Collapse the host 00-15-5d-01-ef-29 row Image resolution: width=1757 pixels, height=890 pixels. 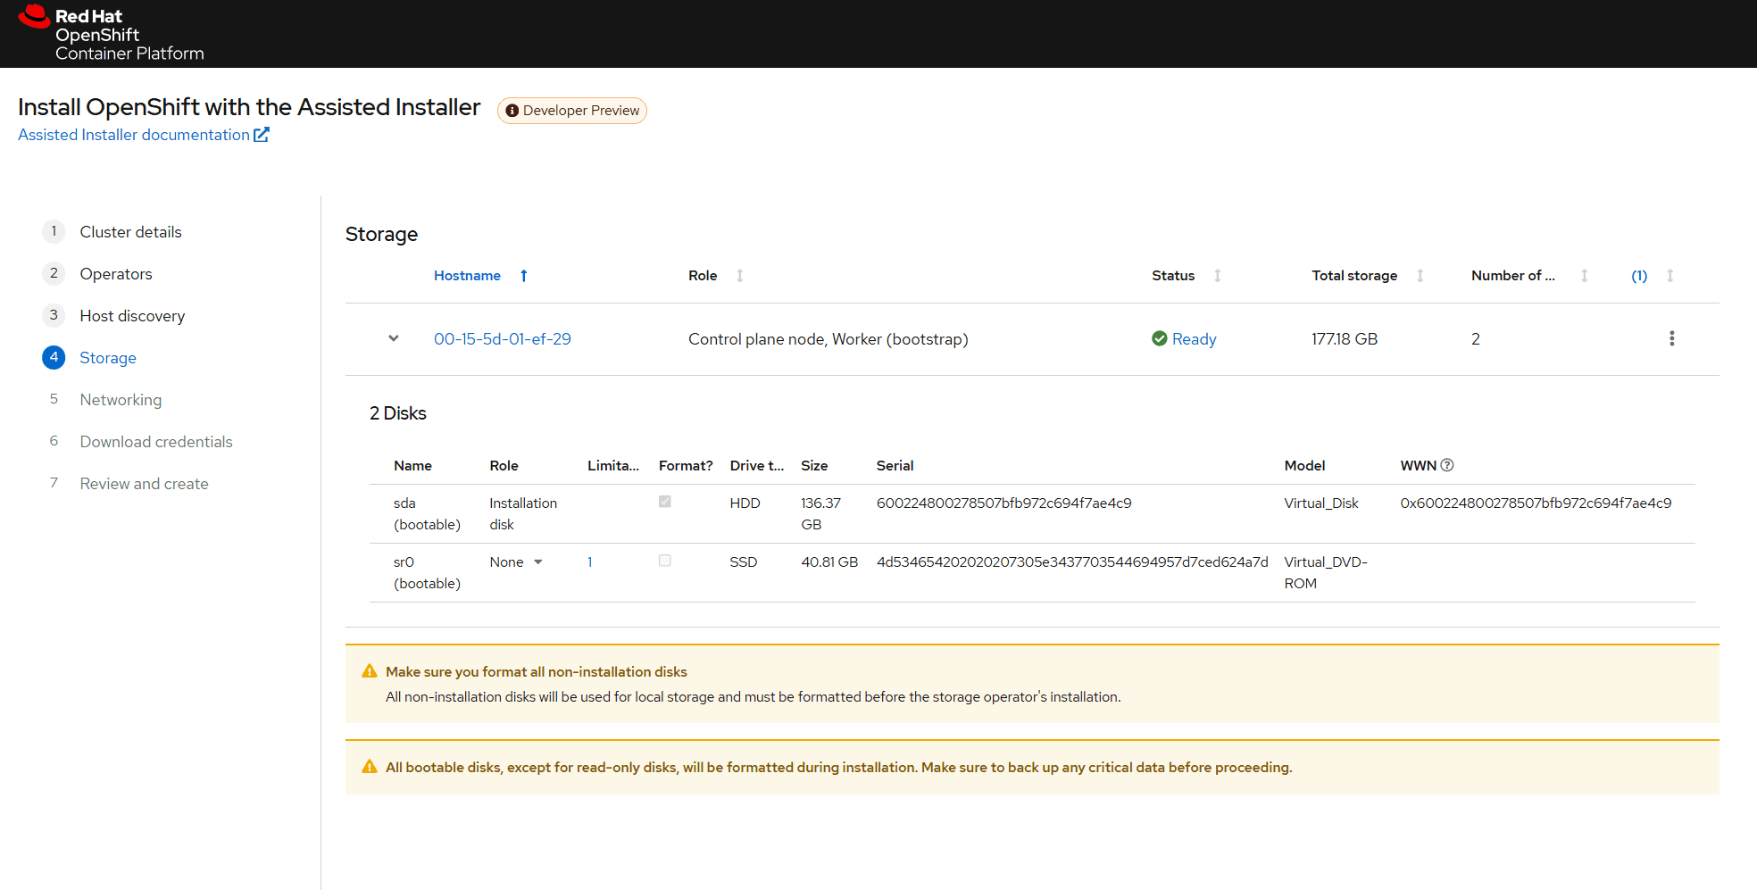tap(393, 338)
